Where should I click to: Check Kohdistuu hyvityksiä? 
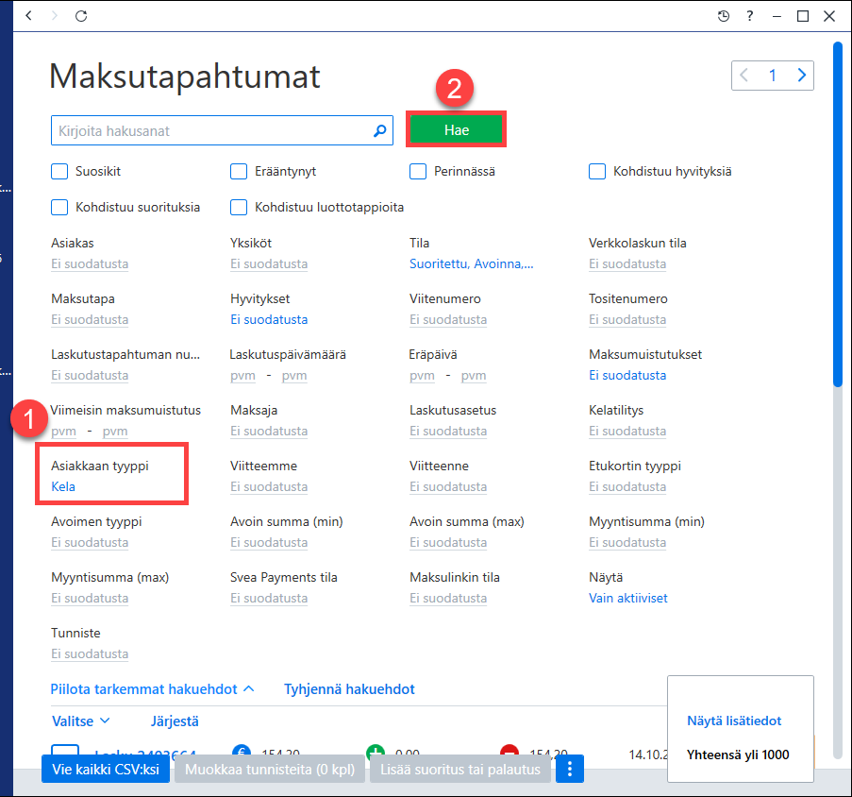coord(597,171)
